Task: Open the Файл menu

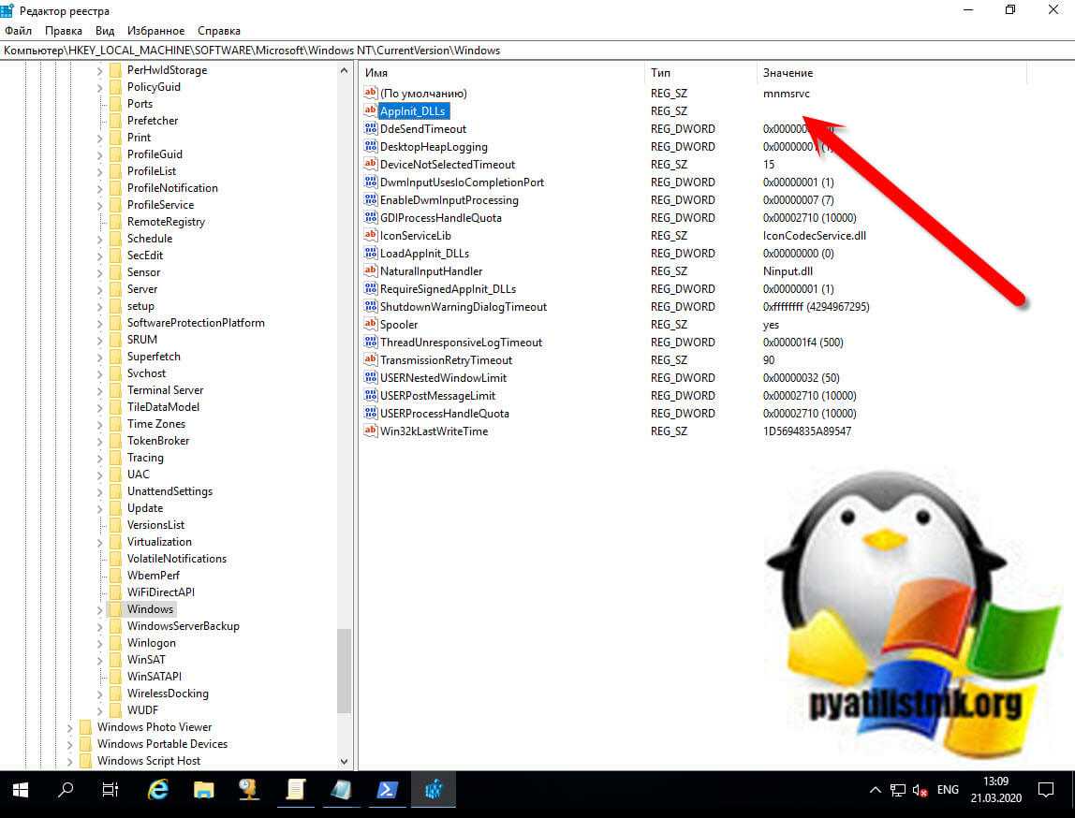Action: (18, 31)
